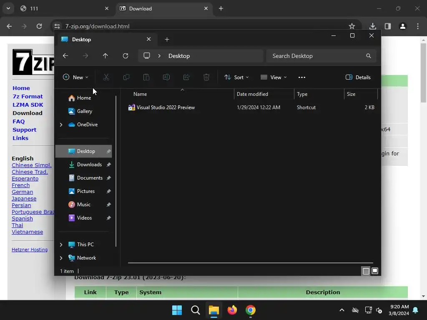Show hidden system tray icons
This screenshot has height=320, width=427.
coord(342,310)
